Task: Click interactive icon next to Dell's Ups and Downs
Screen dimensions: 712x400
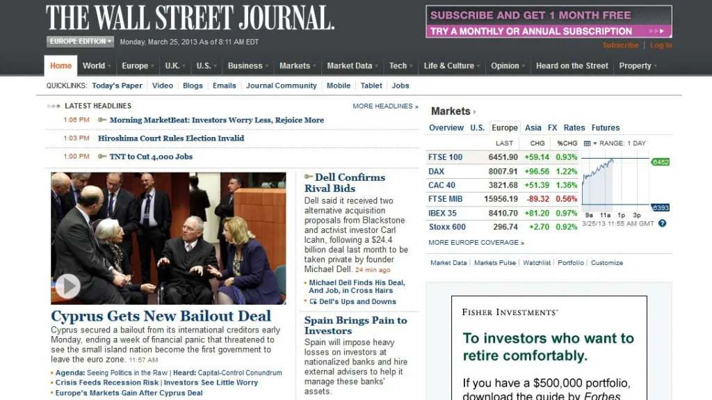Action: coord(314,301)
